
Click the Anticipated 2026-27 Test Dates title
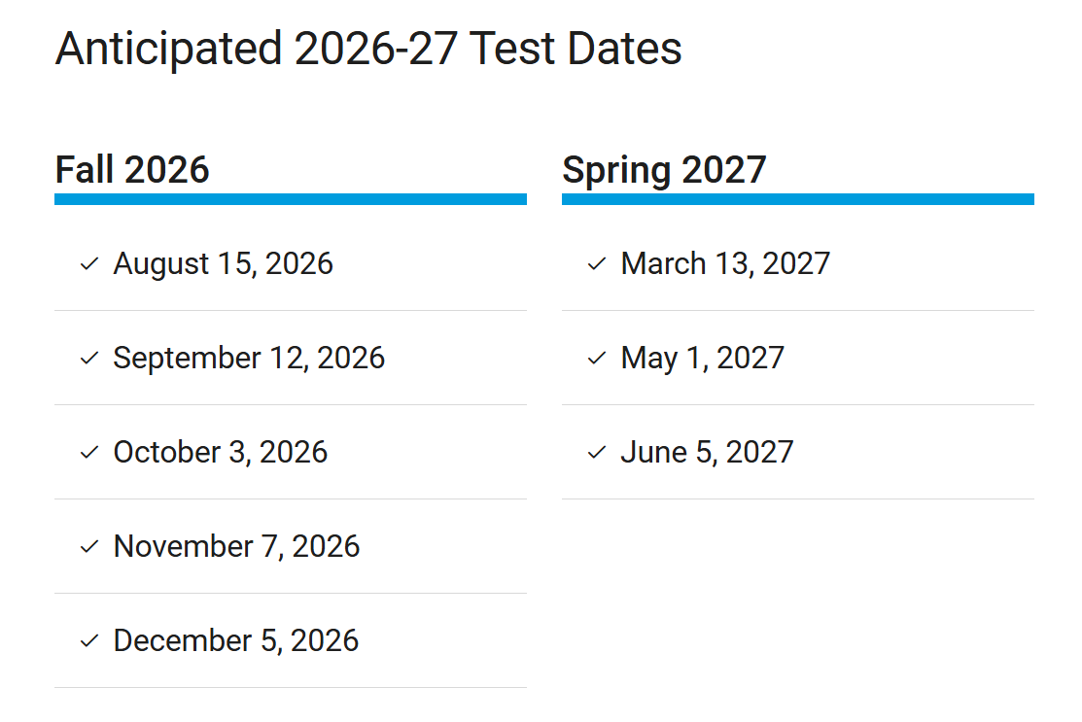[x=368, y=49]
